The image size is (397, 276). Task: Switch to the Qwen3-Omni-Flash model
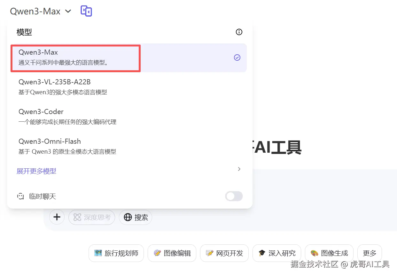click(128, 146)
